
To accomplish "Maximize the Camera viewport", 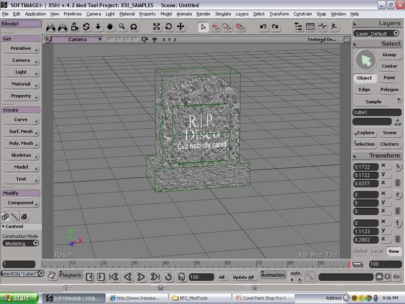I will click(x=347, y=40).
